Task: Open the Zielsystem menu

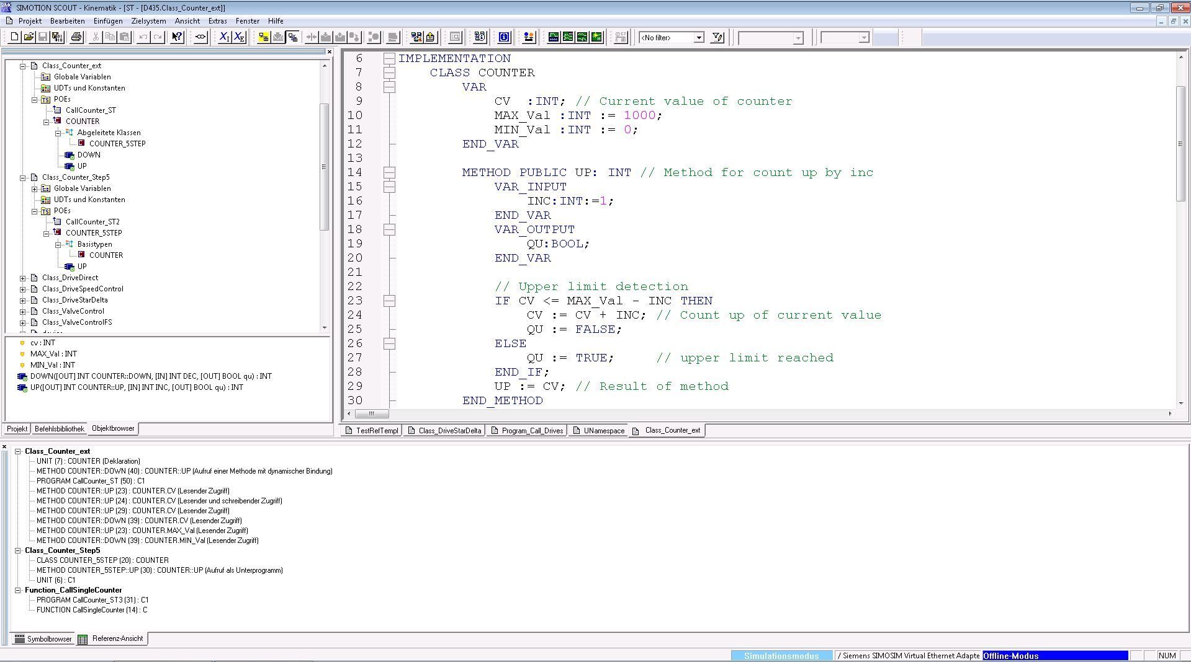Action: tap(148, 21)
